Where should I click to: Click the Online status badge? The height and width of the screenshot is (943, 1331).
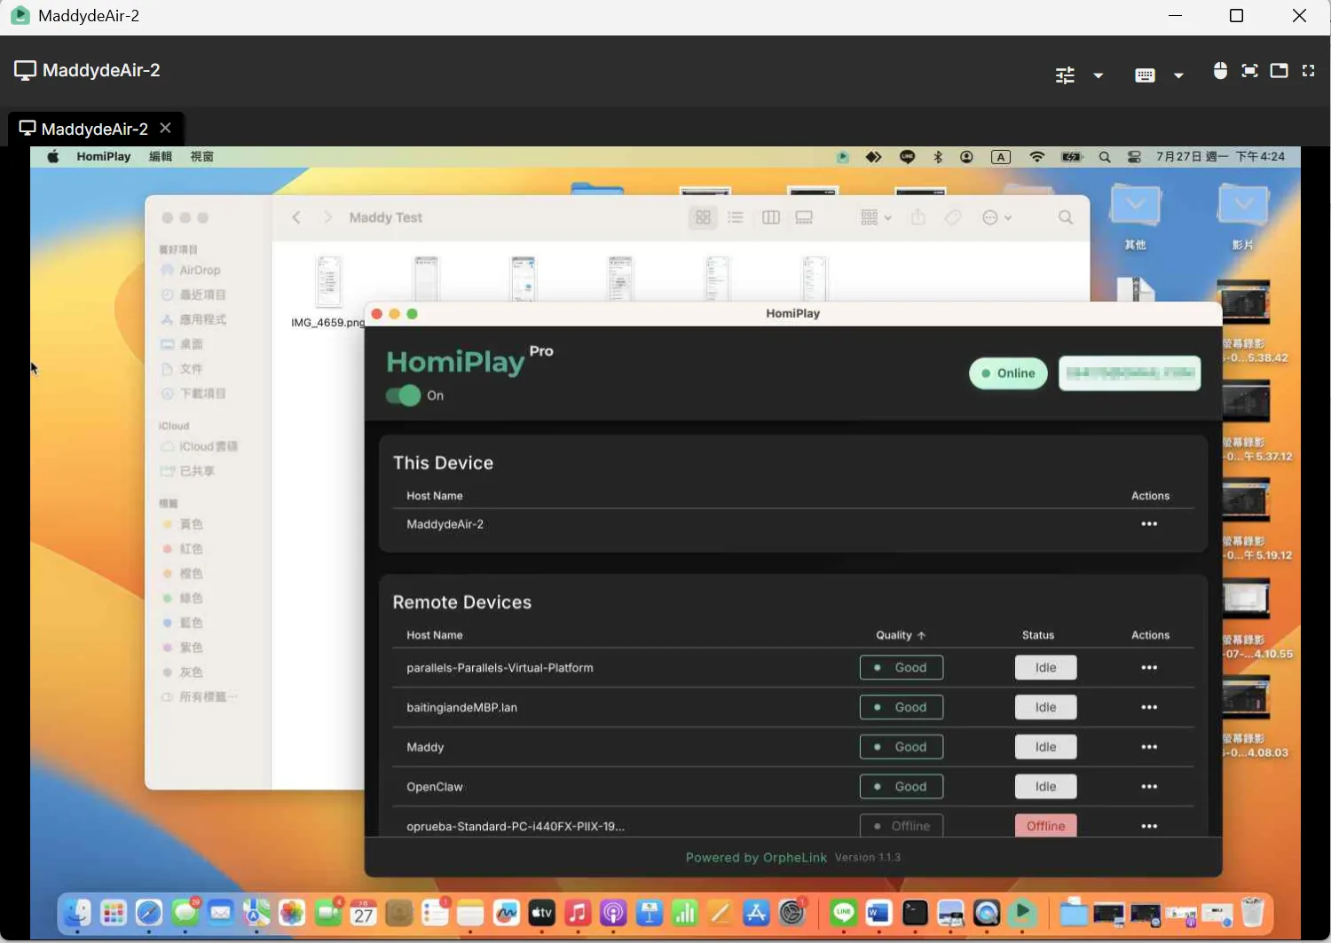point(1008,373)
